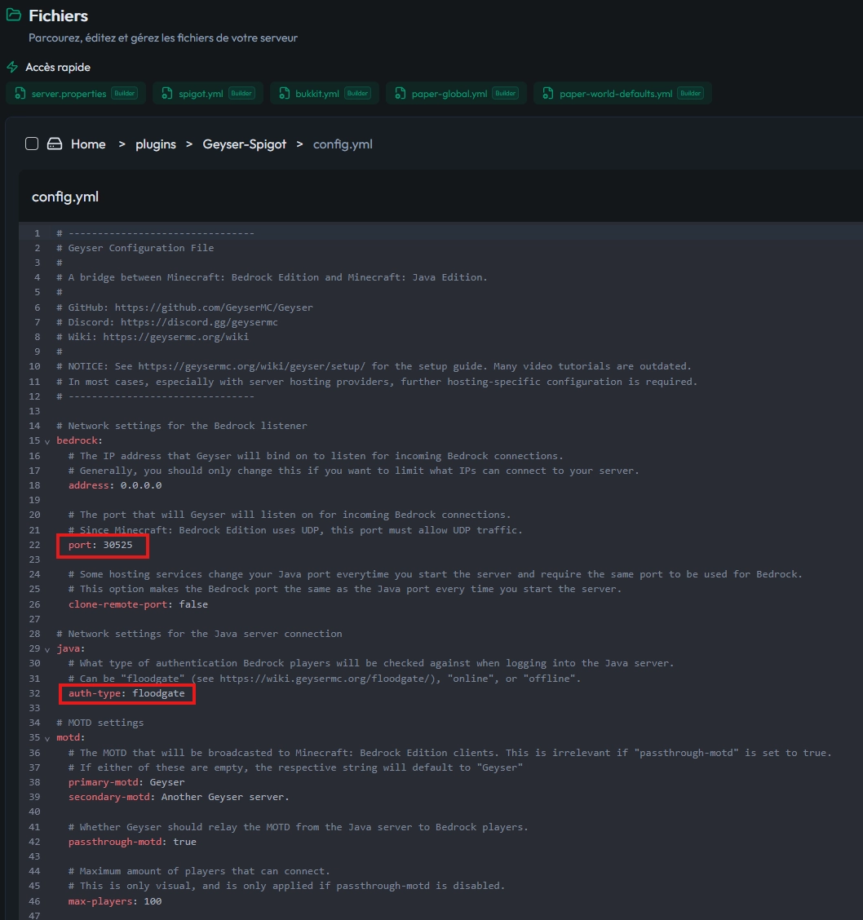Collapse the bedrock section fold arrow
This screenshot has width=863, height=920.
47,441
